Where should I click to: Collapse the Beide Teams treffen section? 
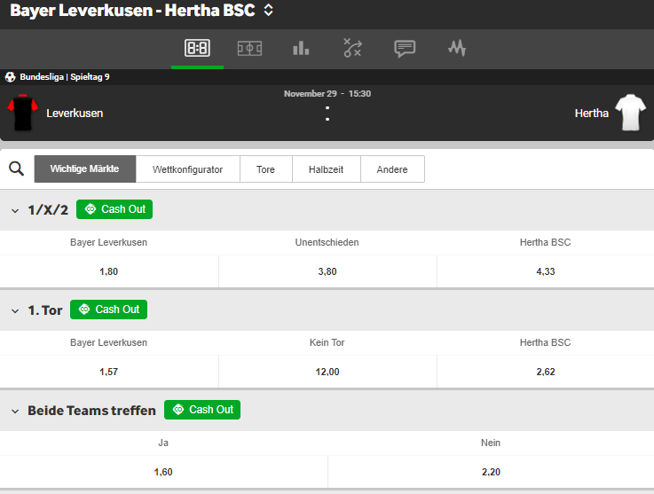(x=15, y=412)
